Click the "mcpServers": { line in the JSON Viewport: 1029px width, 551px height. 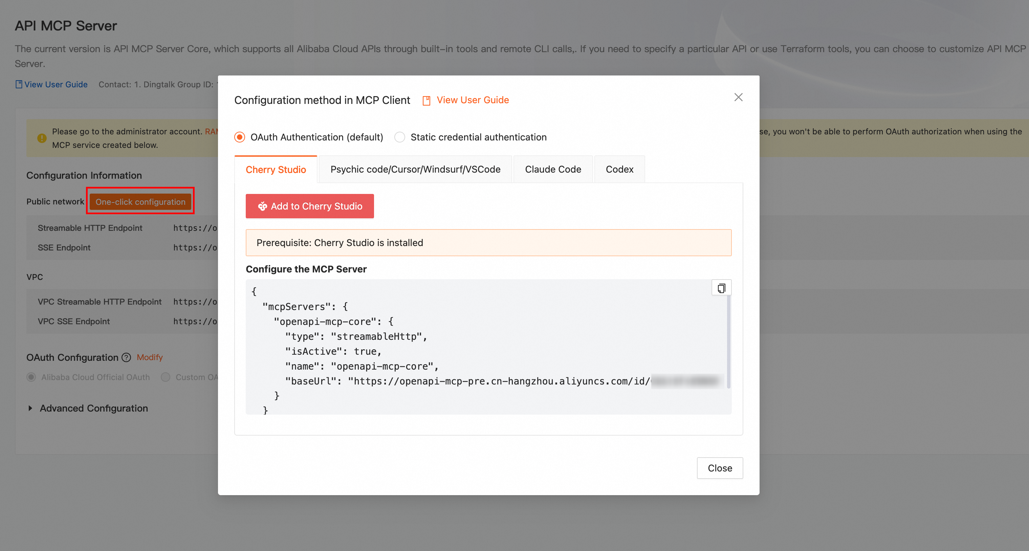click(305, 307)
